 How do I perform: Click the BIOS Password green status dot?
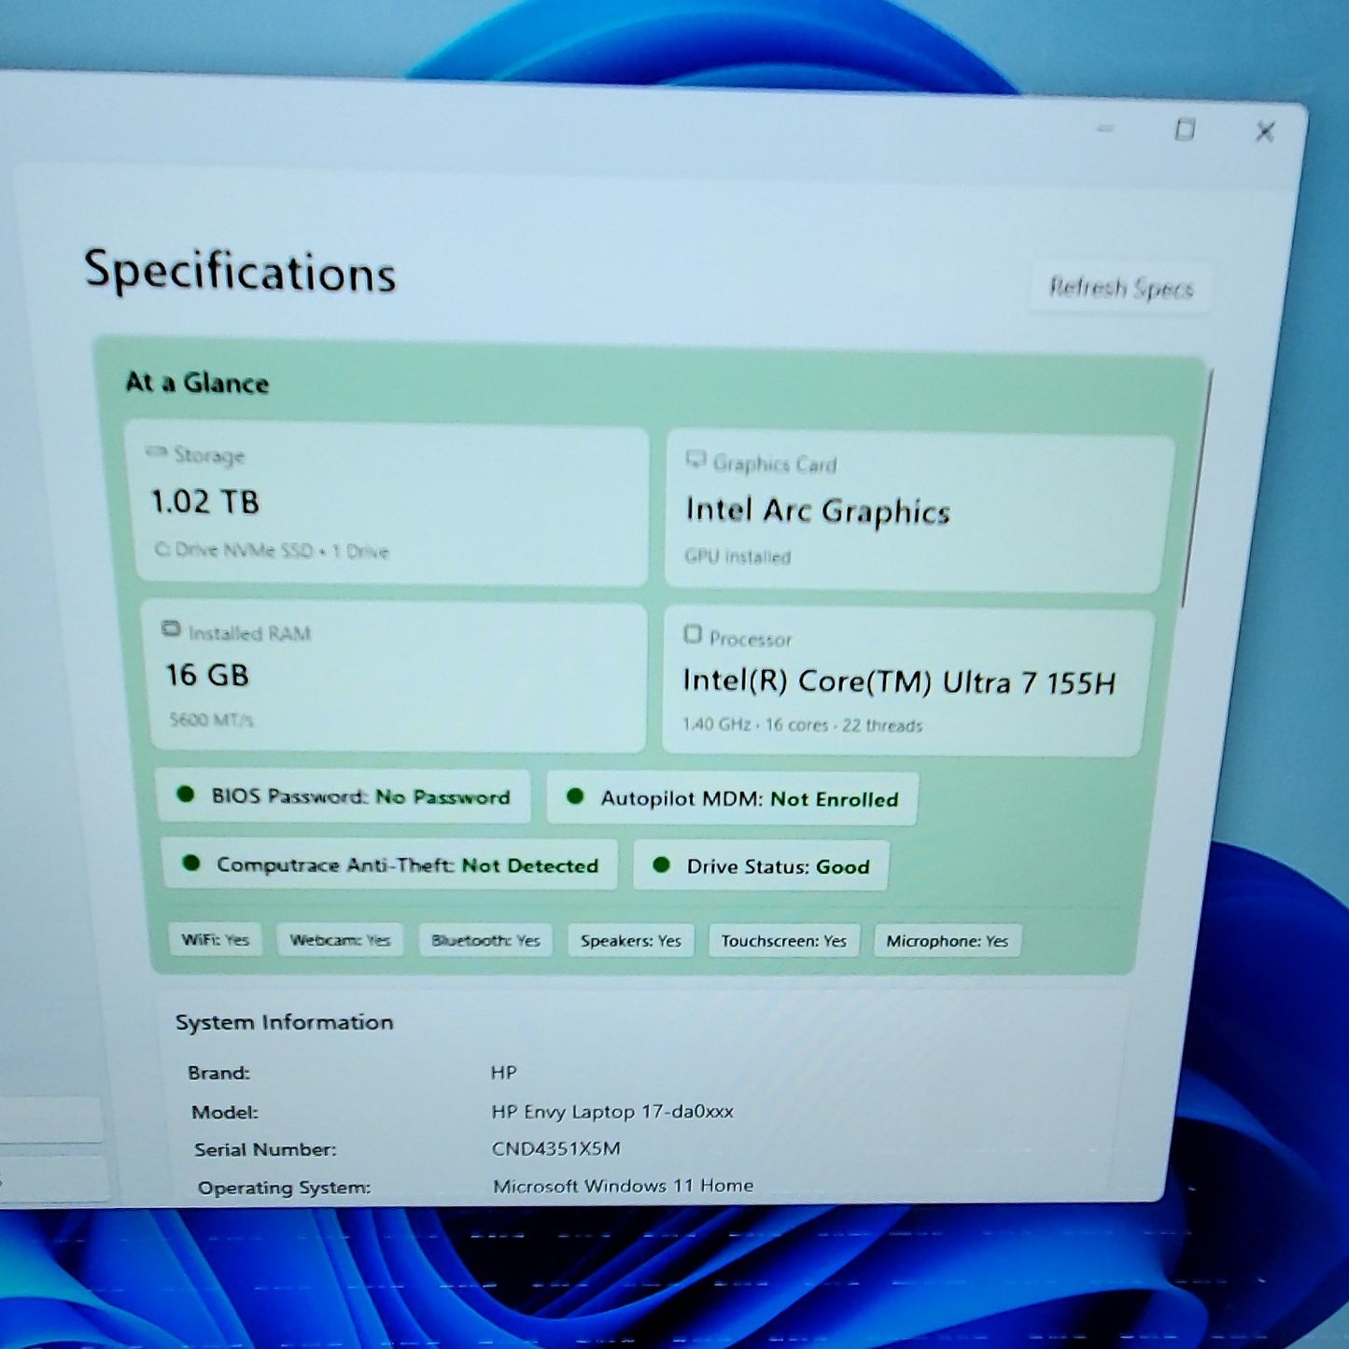point(185,794)
